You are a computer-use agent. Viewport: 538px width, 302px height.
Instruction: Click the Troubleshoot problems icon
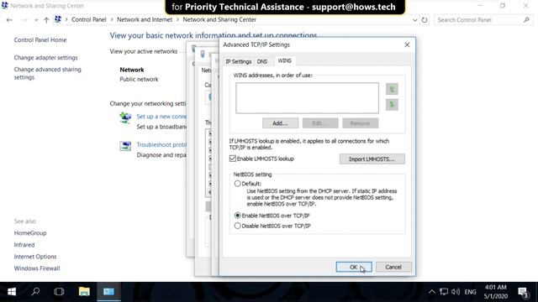point(125,146)
